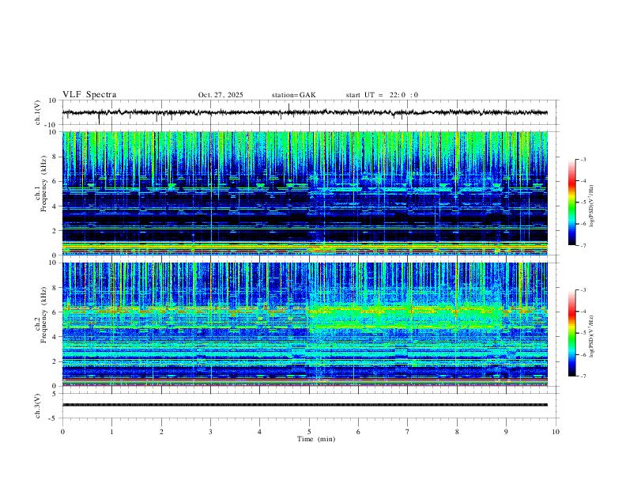Click the "2" kHz tick on ch.2 frequency axis

55,361
